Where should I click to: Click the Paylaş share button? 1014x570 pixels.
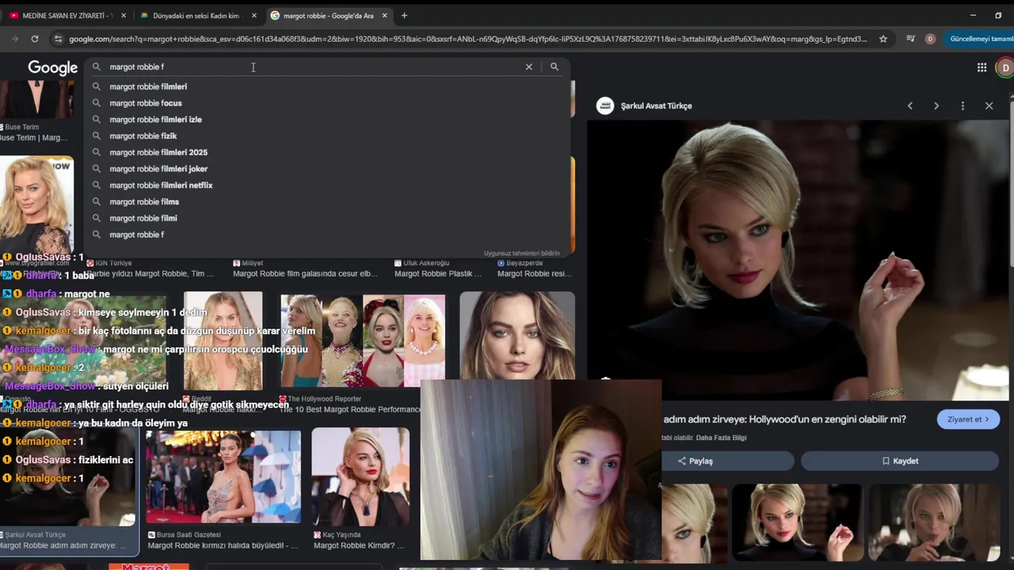(x=727, y=461)
